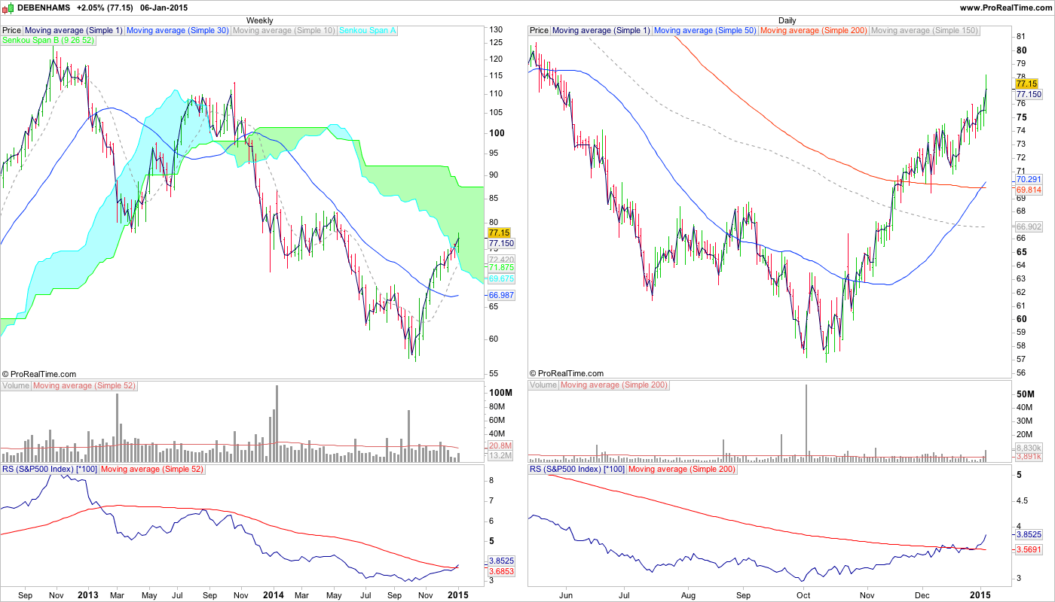Click the 13.2M volume tag

500,455
